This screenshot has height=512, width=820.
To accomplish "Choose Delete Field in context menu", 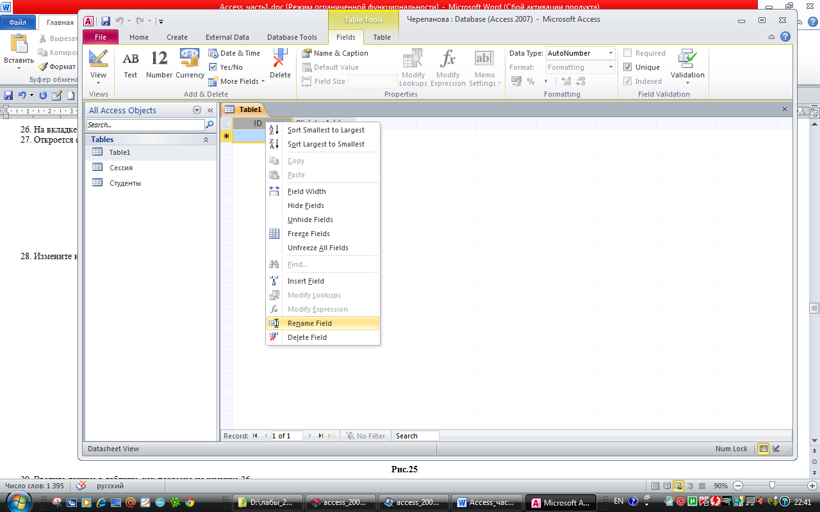I will [323, 337].
